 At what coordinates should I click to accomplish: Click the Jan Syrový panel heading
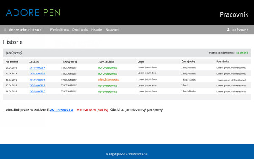[14, 53]
